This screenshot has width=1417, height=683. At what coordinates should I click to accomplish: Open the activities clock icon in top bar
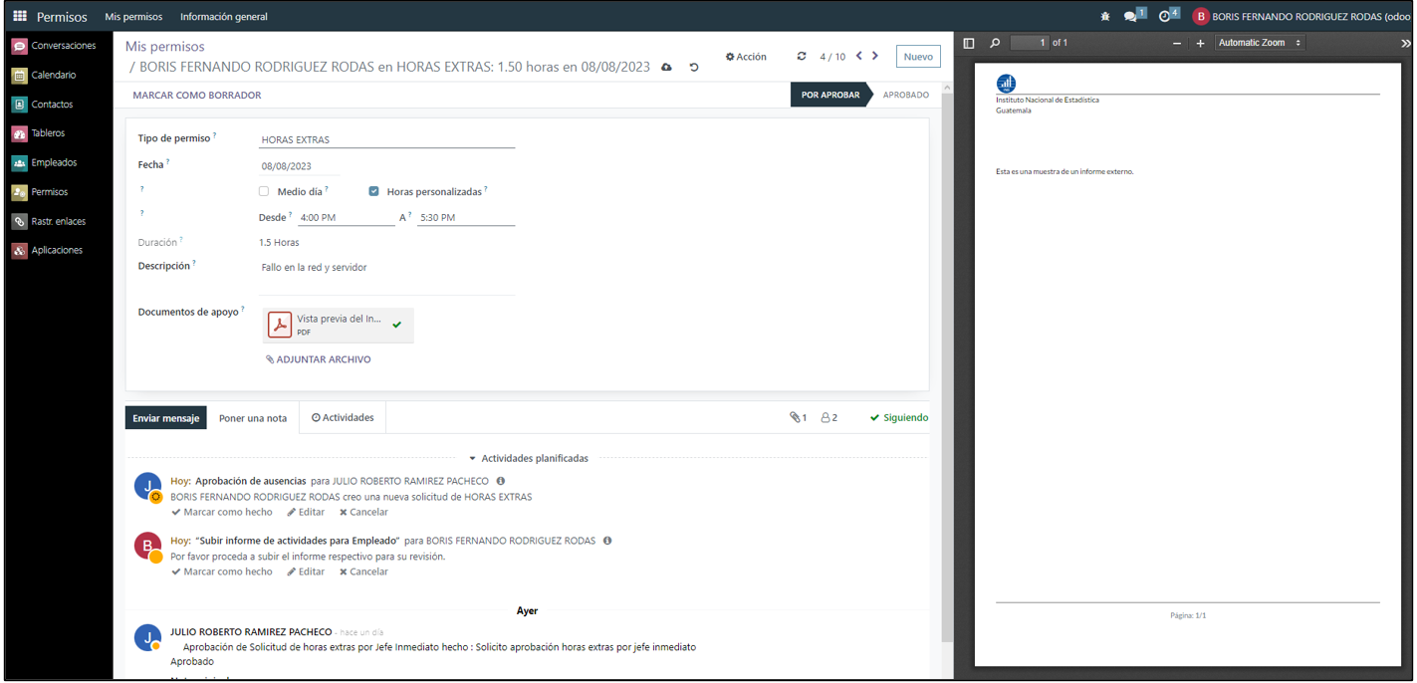pyautogui.click(x=1165, y=17)
